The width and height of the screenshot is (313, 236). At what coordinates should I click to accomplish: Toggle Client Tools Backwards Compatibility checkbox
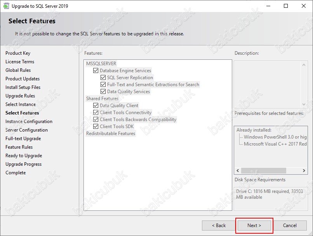pos(96,119)
